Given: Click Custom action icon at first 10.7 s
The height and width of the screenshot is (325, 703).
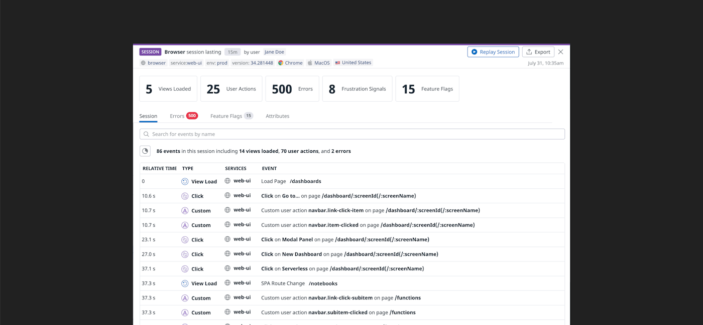Looking at the screenshot, I should 185,211.
